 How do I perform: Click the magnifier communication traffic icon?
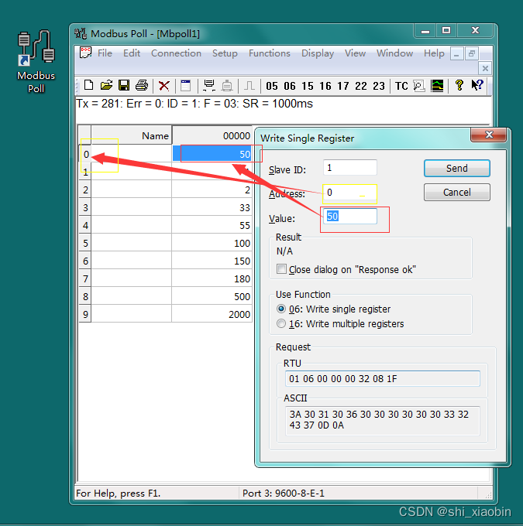point(419,86)
